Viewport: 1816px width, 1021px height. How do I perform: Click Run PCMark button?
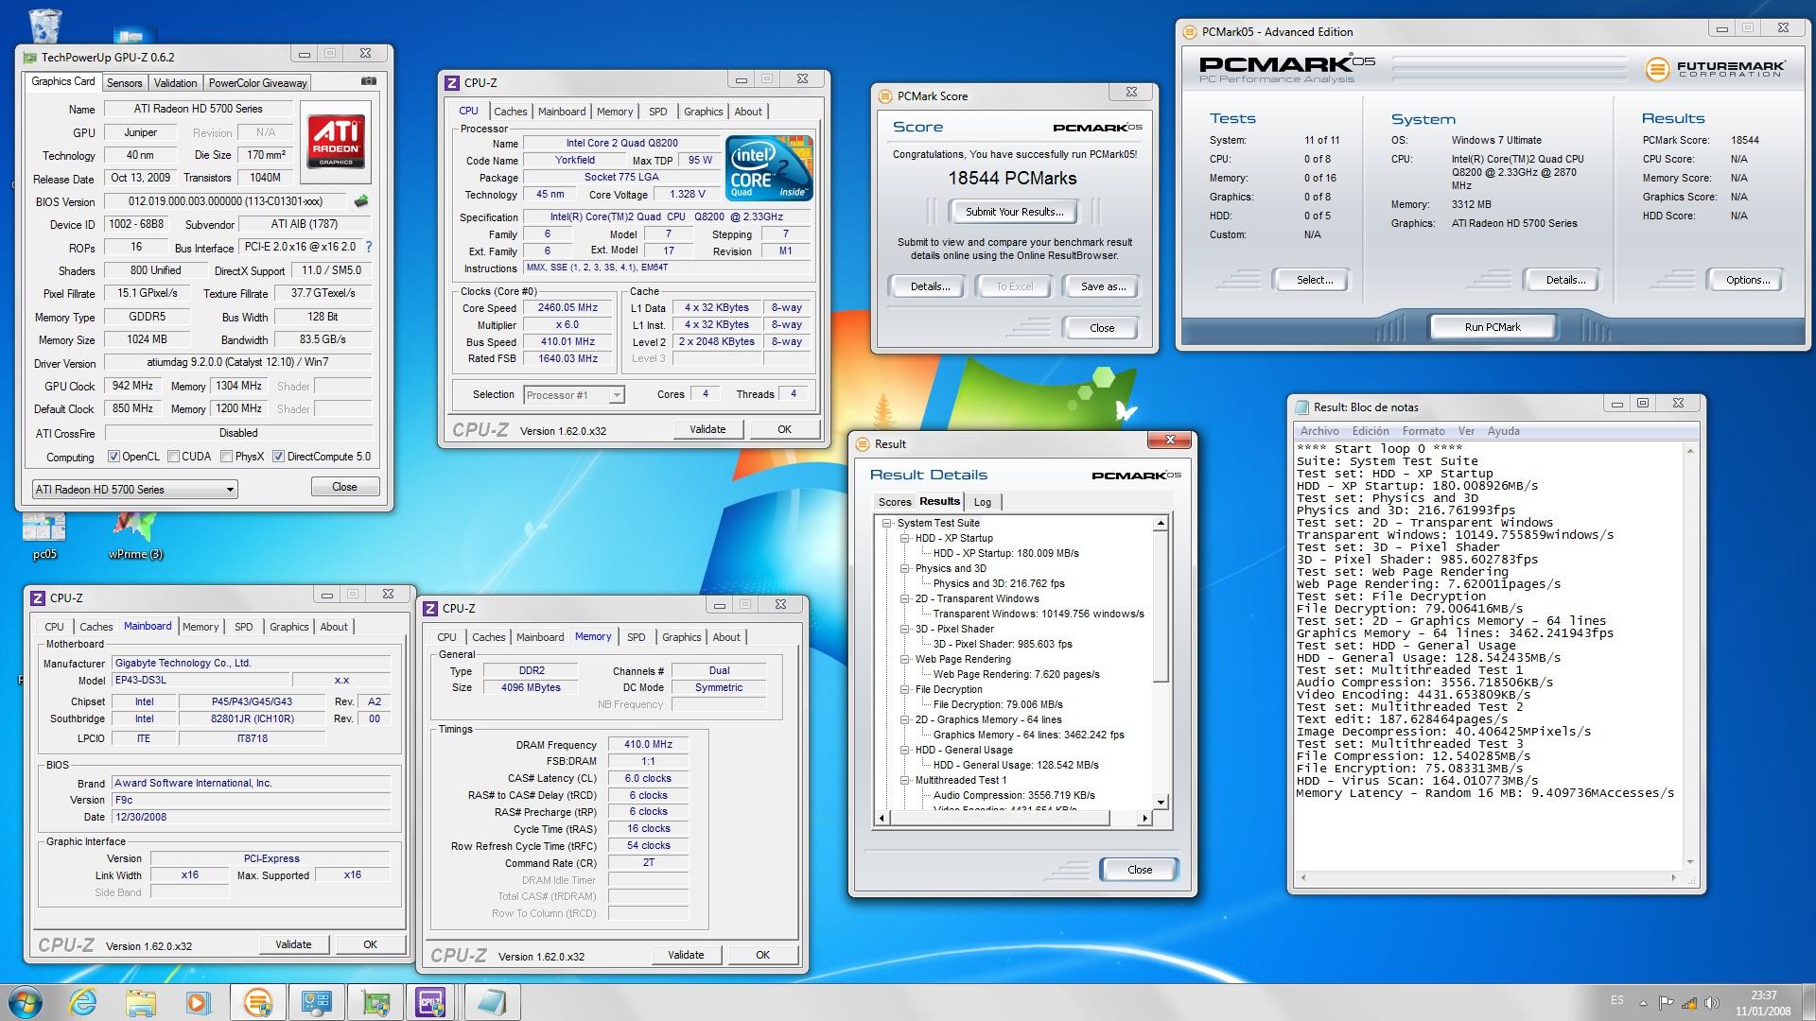tap(1493, 327)
